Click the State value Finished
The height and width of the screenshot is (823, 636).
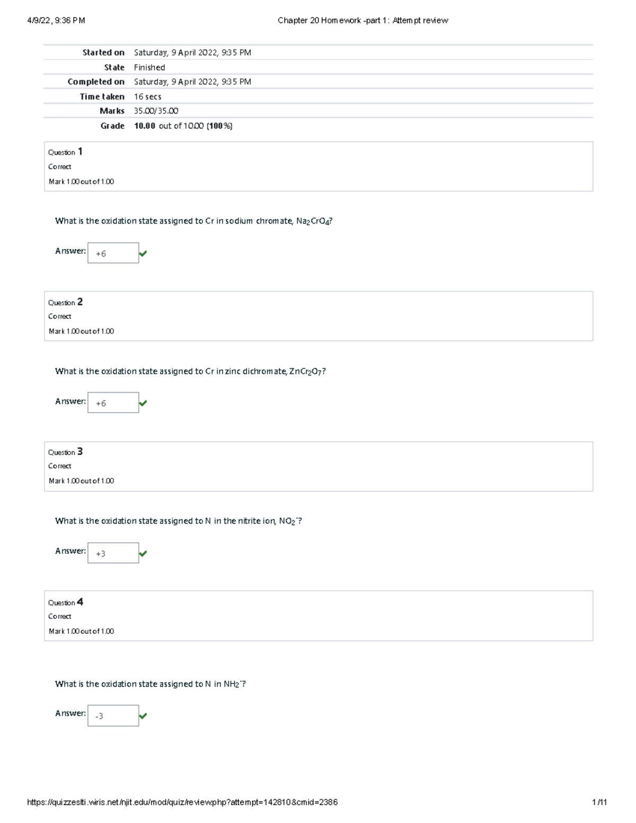point(149,68)
